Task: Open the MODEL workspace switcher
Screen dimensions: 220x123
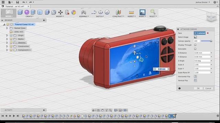Action: click(x=9, y=13)
